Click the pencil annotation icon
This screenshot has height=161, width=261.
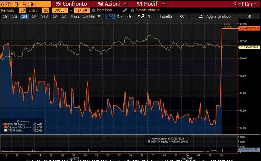(125, 10)
